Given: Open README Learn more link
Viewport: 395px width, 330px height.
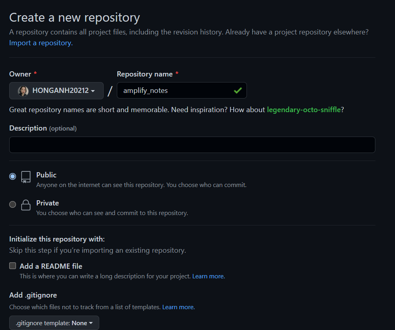Looking at the screenshot, I should click(x=209, y=276).
